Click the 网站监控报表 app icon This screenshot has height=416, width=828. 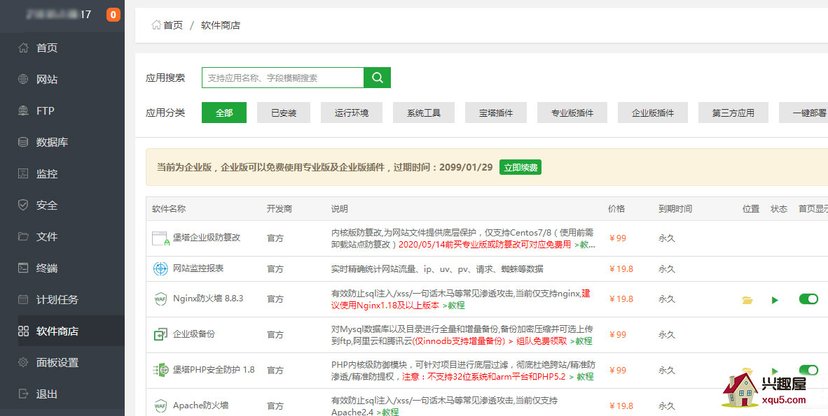(x=160, y=268)
